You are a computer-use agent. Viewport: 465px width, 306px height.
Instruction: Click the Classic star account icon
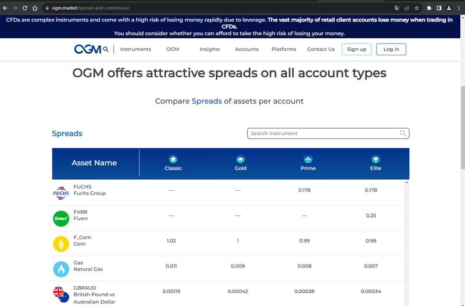coord(173,159)
